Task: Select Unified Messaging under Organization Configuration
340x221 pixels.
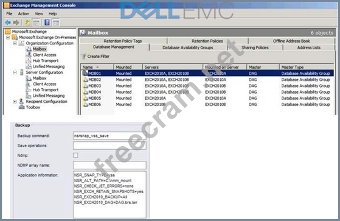Action: pos(49,66)
